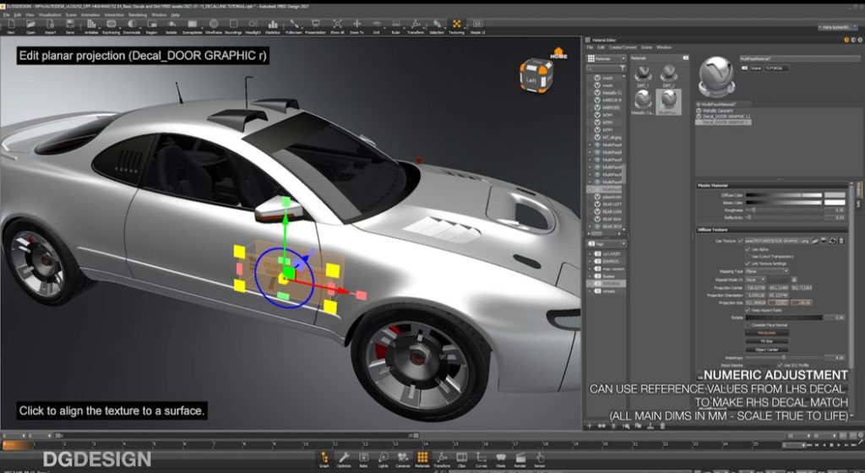Click the Manipulate button
The height and width of the screenshot is (473, 865).
coord(766,333)
